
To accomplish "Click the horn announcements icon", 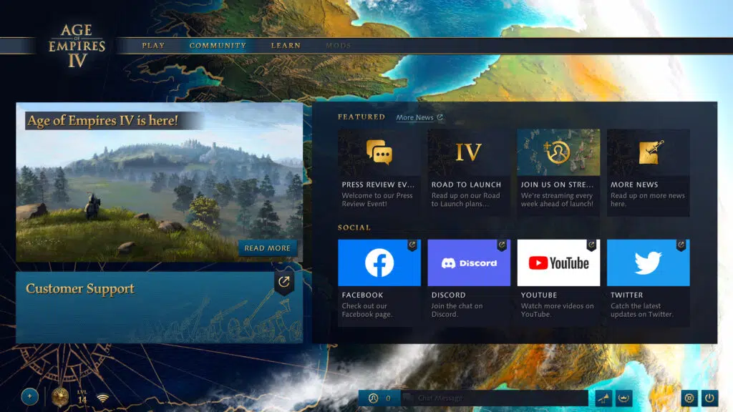I will point(603,398).
